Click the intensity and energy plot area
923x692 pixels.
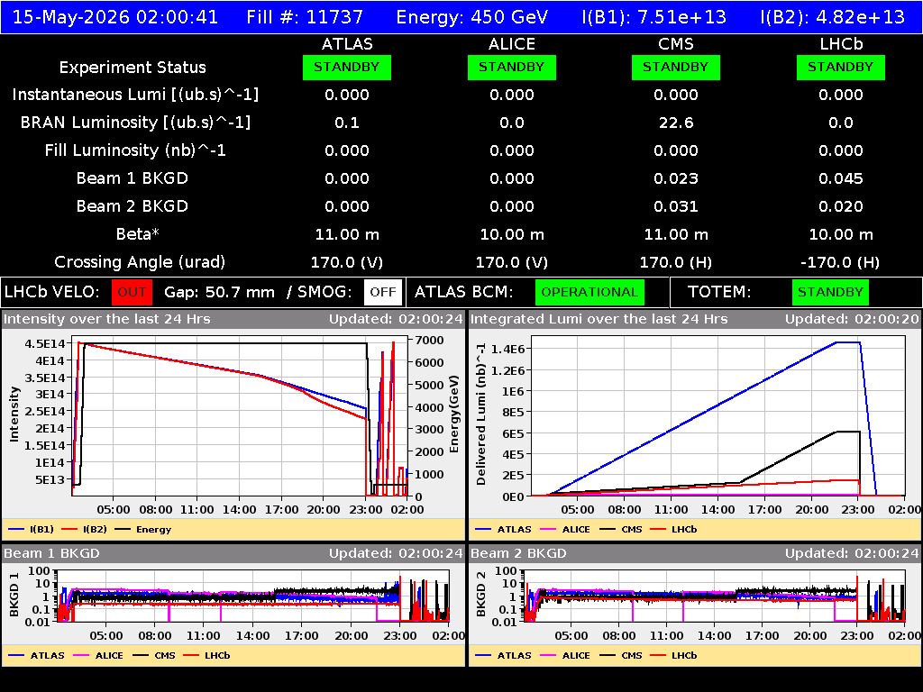pyautogui.click(x=240, y=416)
